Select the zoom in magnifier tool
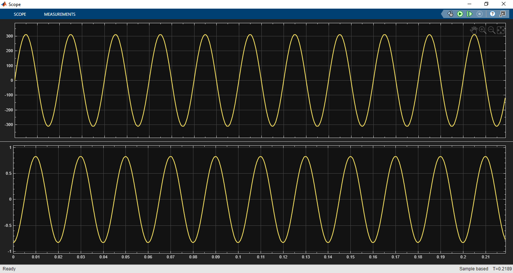Image resolution: width=513 pixels, height=273 pixels. pos(483,30)
